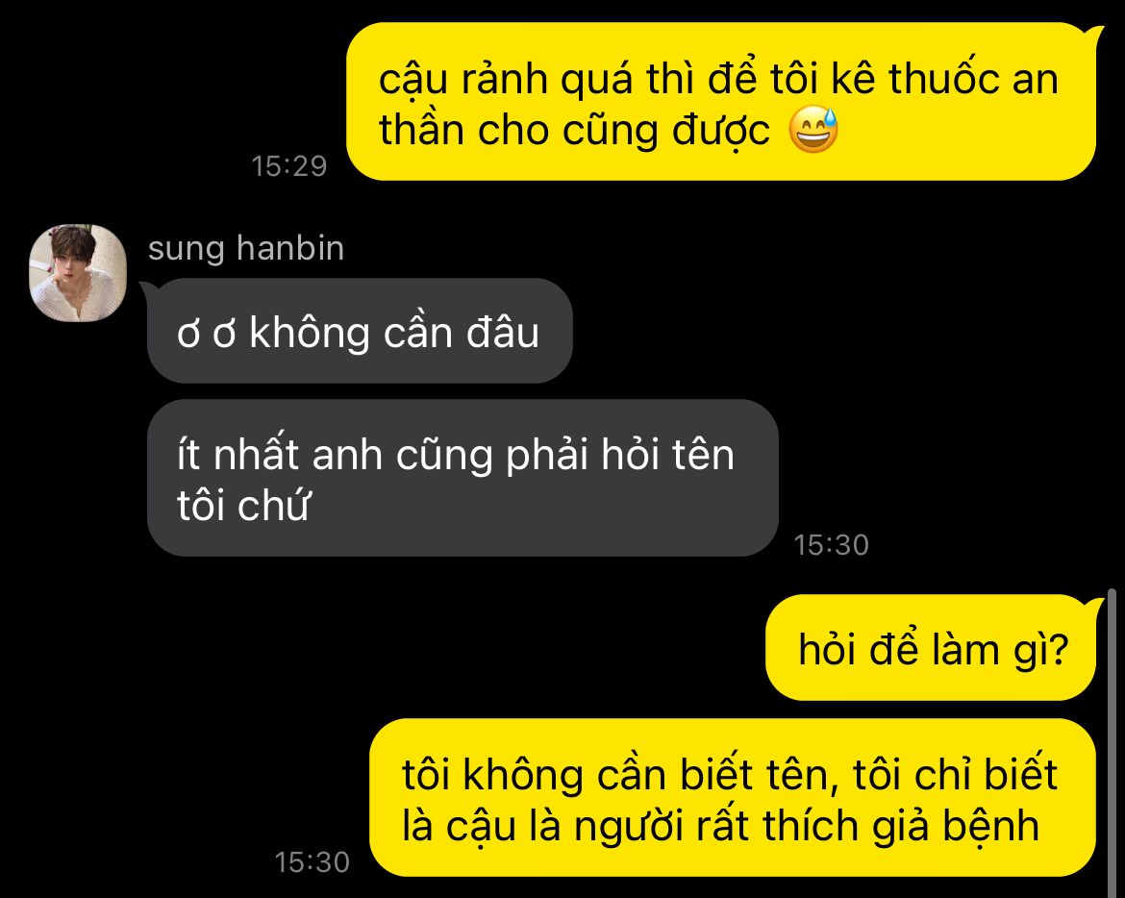Click the word không in the first gray bubble
Image resolution: width=1125 pixels, height=898 pixels.
coord(310,334)
